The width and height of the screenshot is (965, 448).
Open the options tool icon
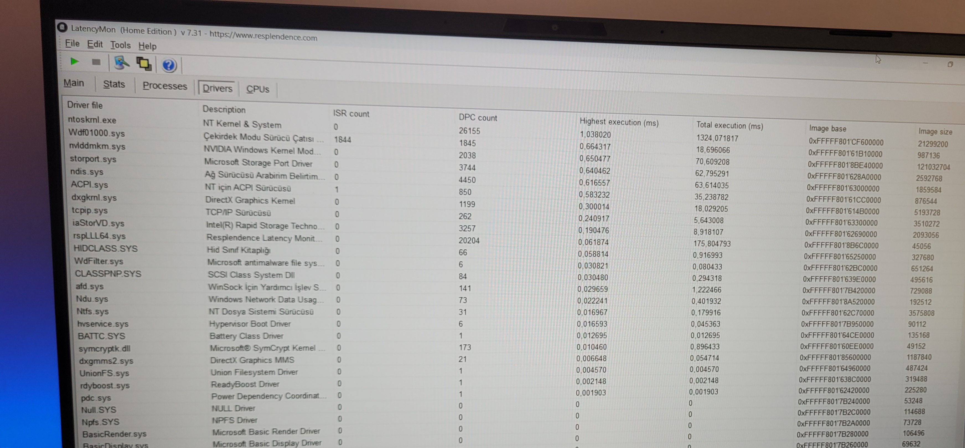pyautogui.click(x=121, y=63)
